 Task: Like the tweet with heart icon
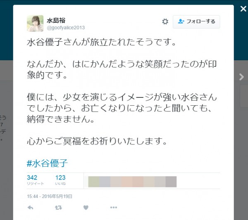(86, 207)
